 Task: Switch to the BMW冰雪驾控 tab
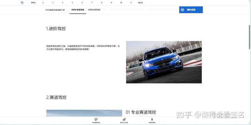pos(94,10)
